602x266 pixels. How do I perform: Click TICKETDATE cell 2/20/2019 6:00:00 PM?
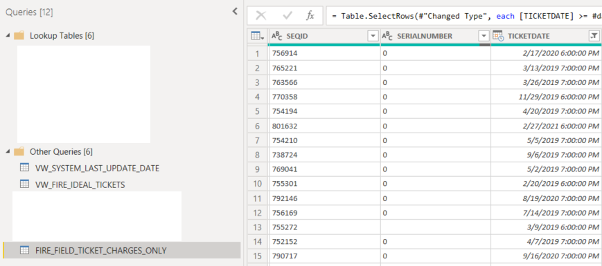[x=547, y=184]
